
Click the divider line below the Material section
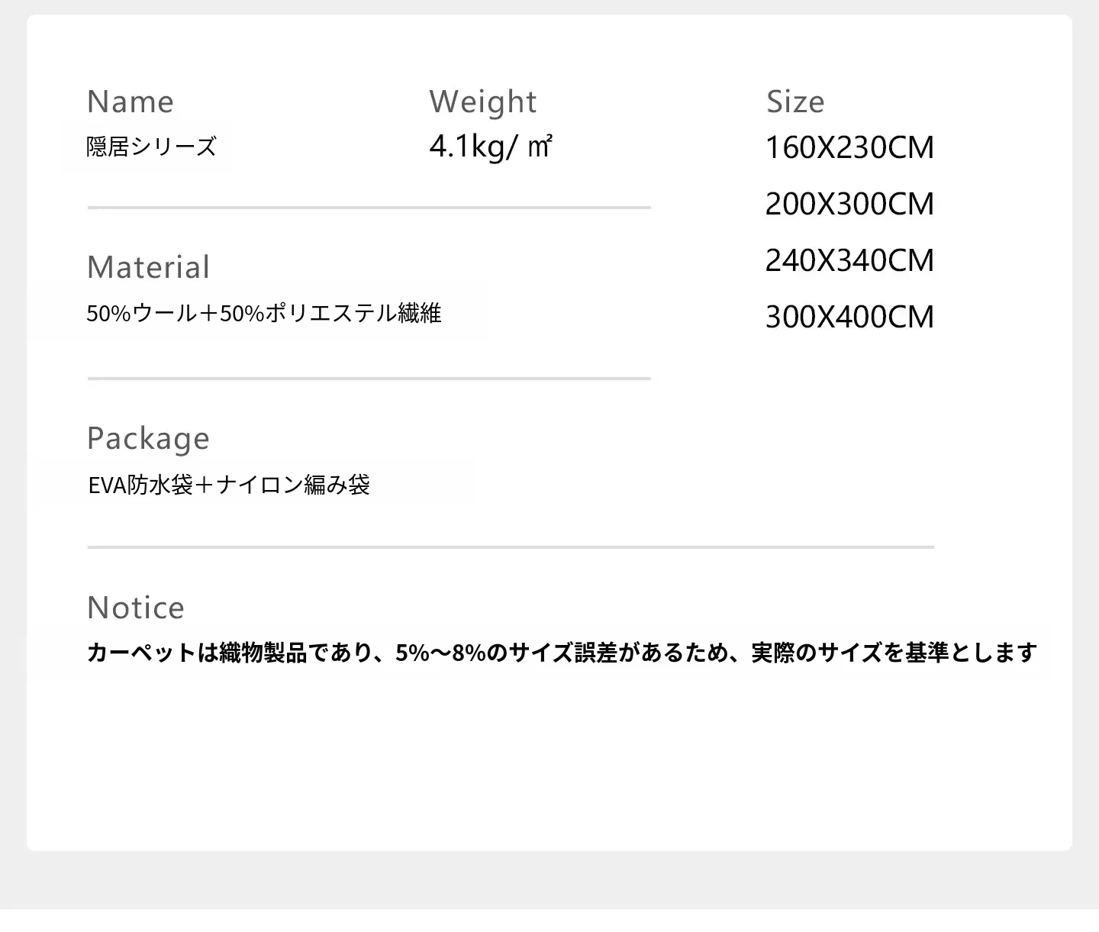click(x=369, y=379)
